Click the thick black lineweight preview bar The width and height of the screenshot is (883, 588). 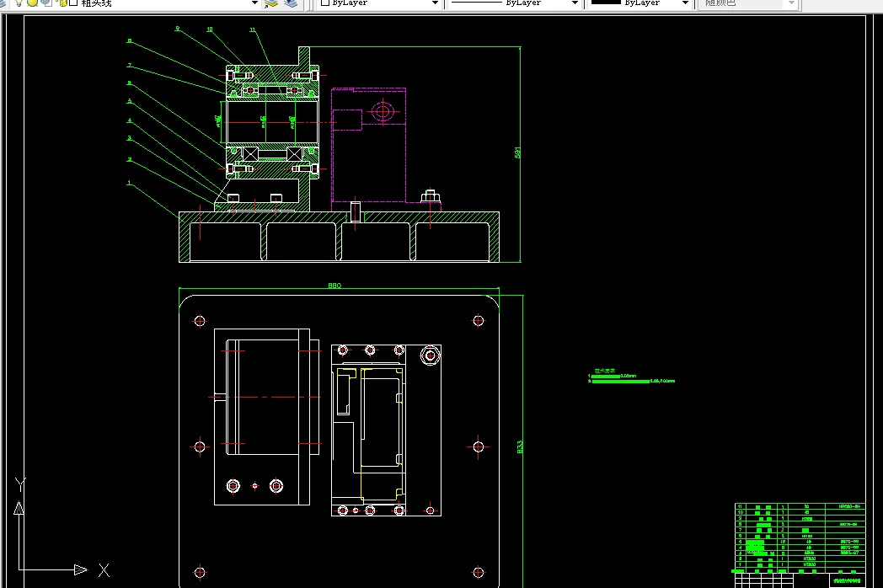(606, 3)
